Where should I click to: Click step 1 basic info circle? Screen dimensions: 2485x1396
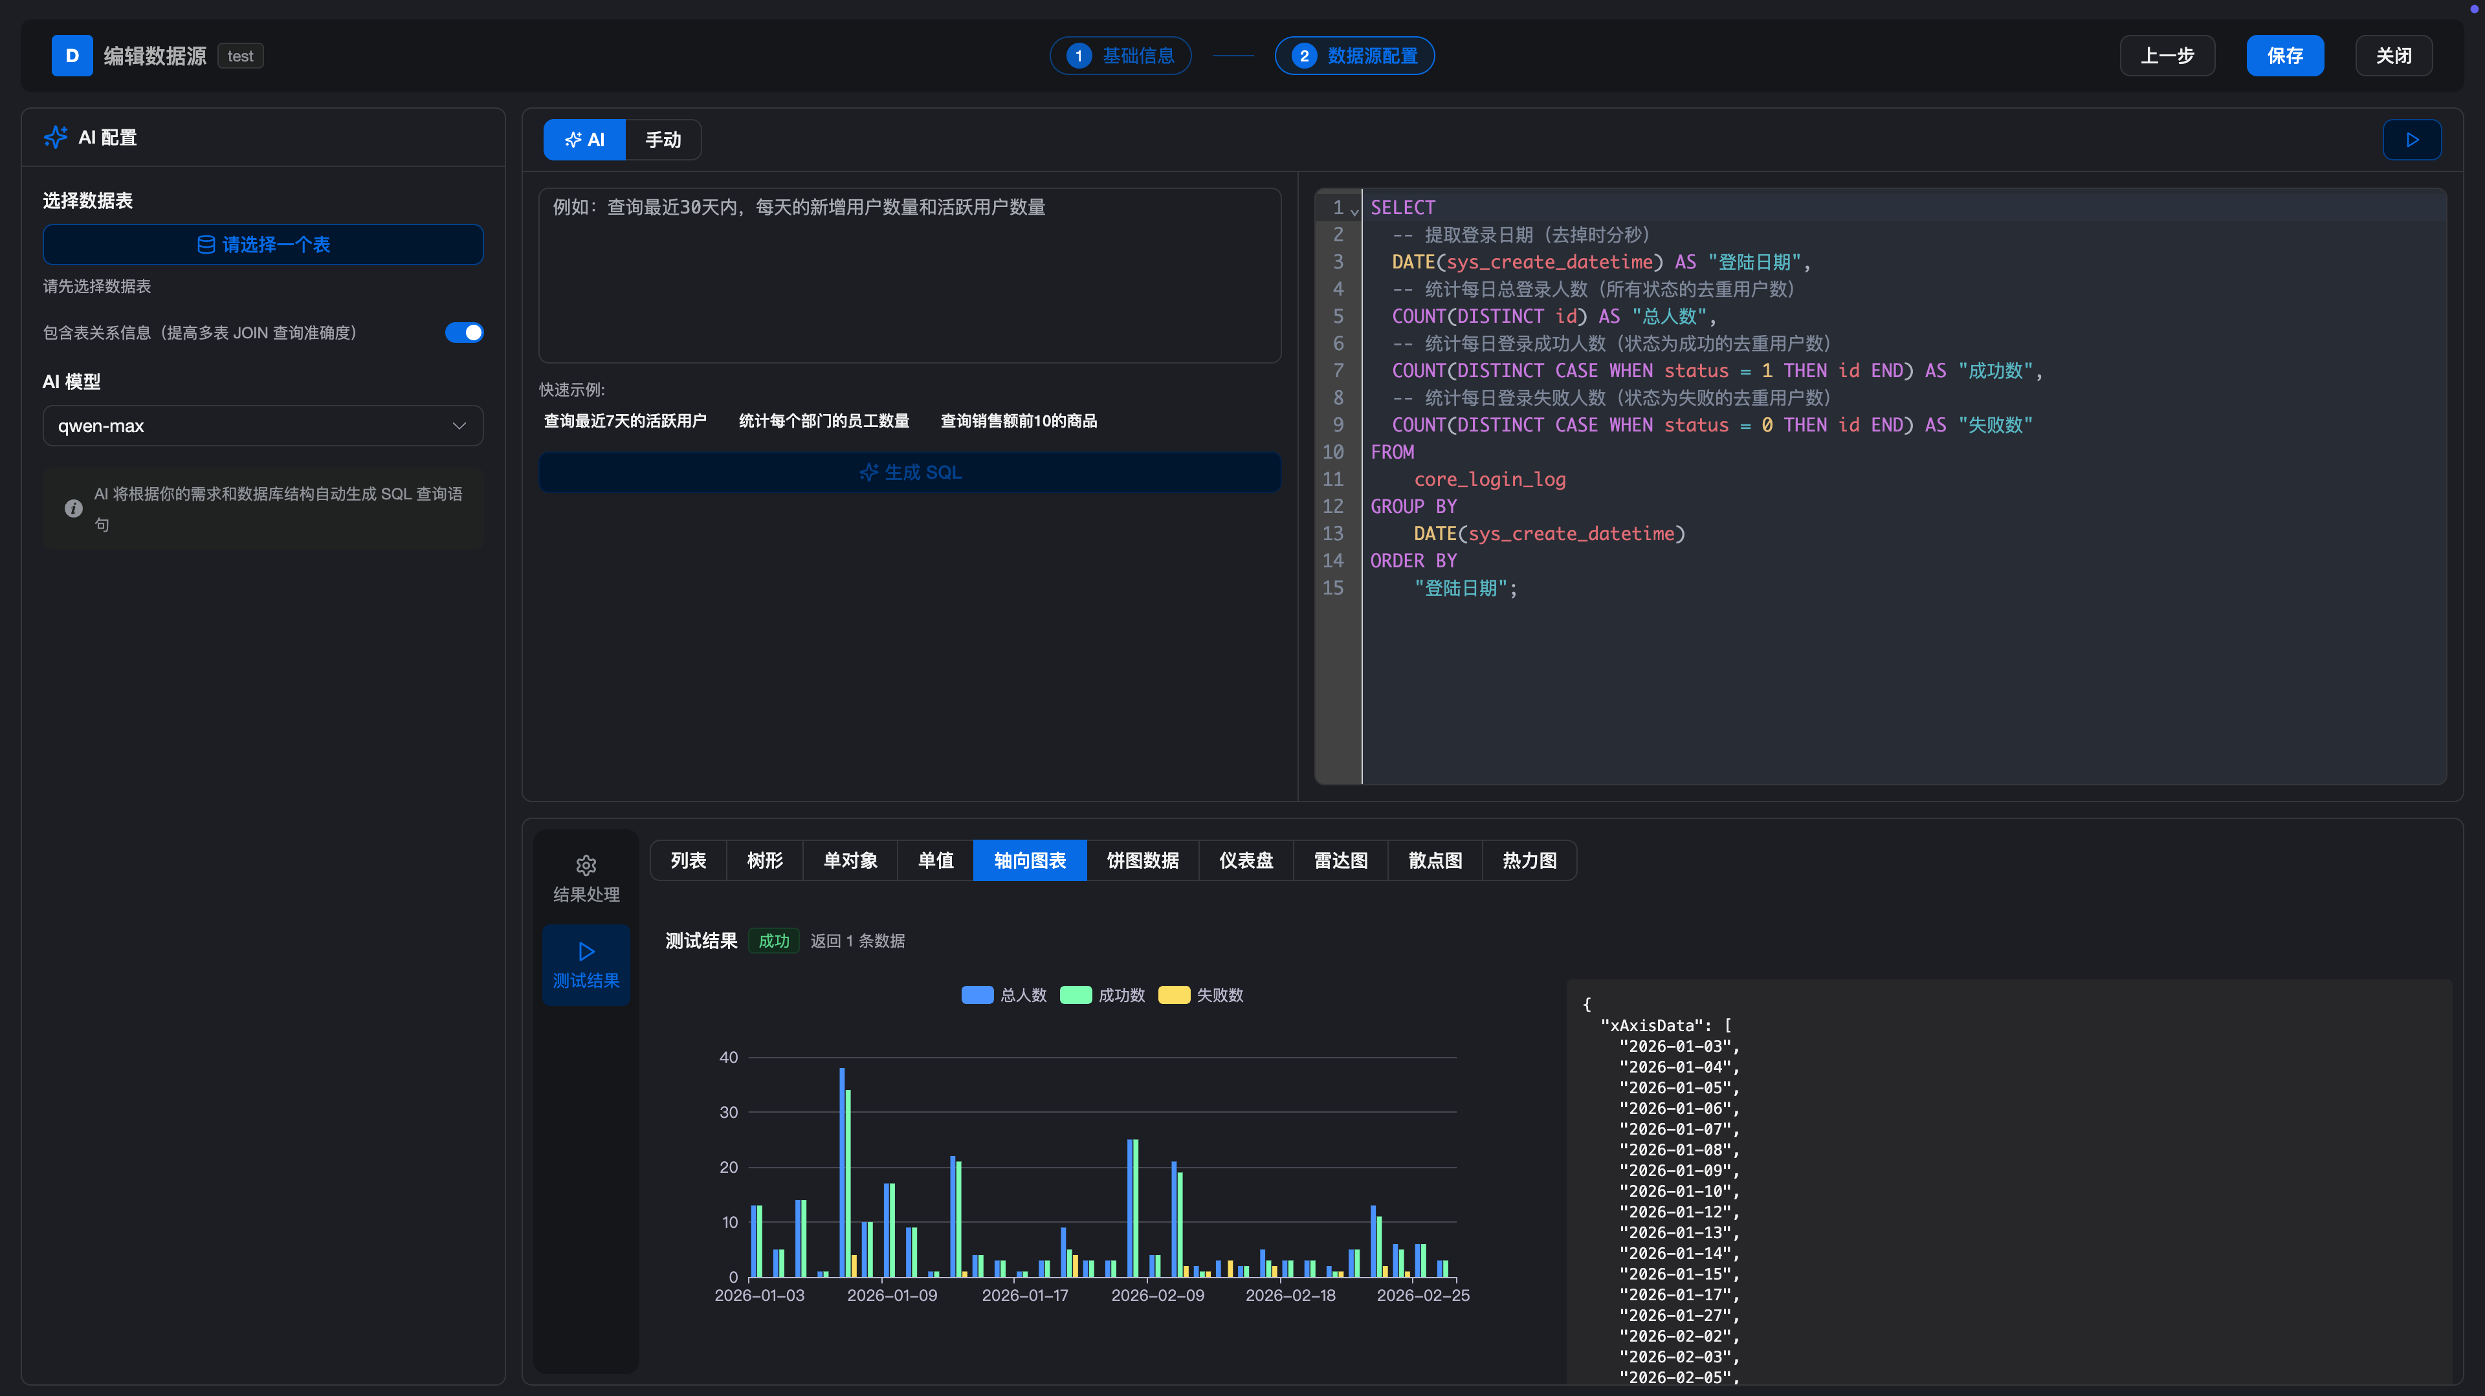tap(1079, 56)
